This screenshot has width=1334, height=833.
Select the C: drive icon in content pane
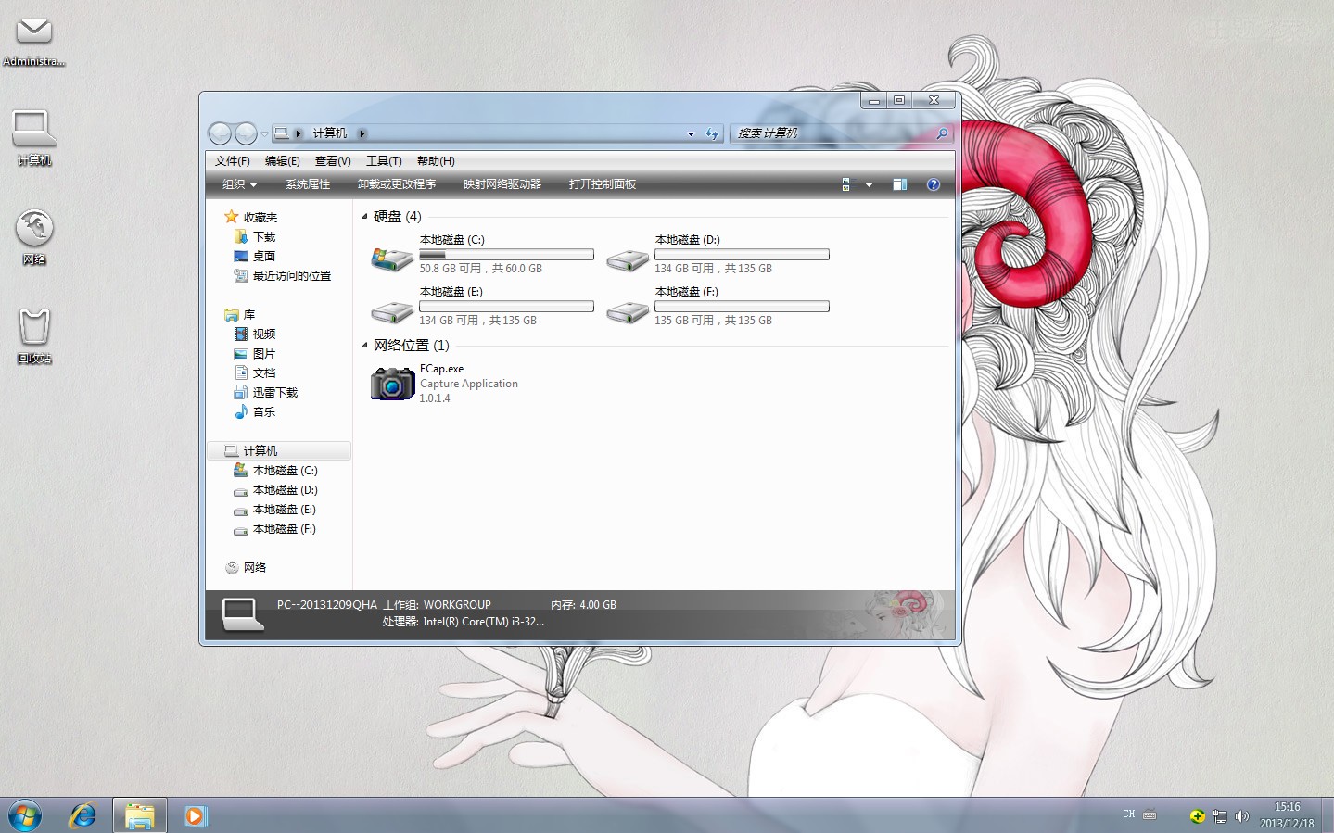(x=392, y=259)
